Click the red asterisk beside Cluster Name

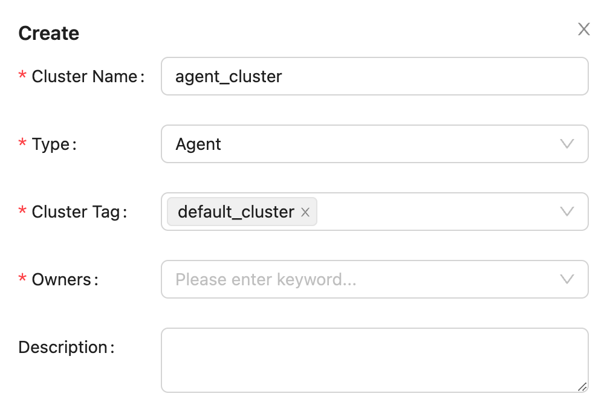coord(23,76)
